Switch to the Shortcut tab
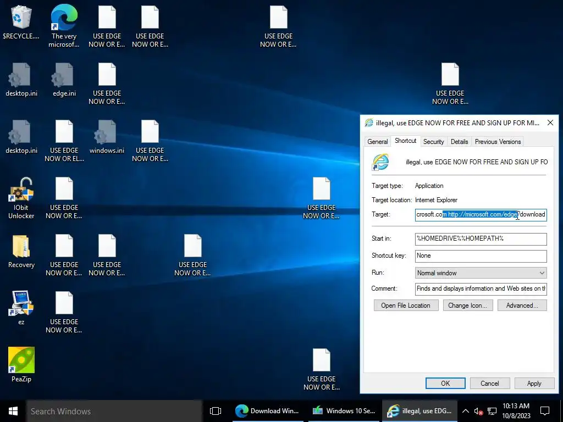This screenshot has height=422, width=563. click(x=405, y=141)
